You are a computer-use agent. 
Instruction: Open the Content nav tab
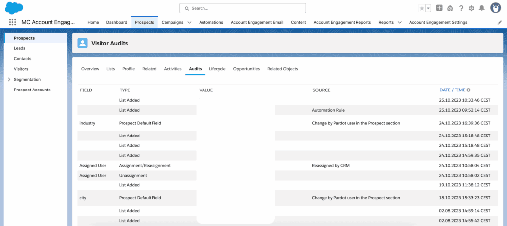[x=299, y=22]
